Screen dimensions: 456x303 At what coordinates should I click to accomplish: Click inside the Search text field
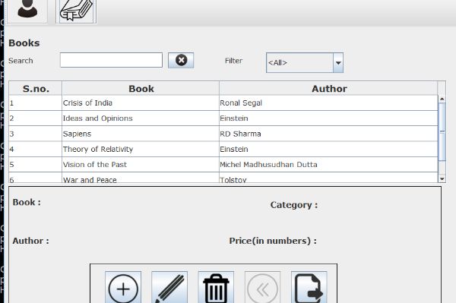coord(112,60)
